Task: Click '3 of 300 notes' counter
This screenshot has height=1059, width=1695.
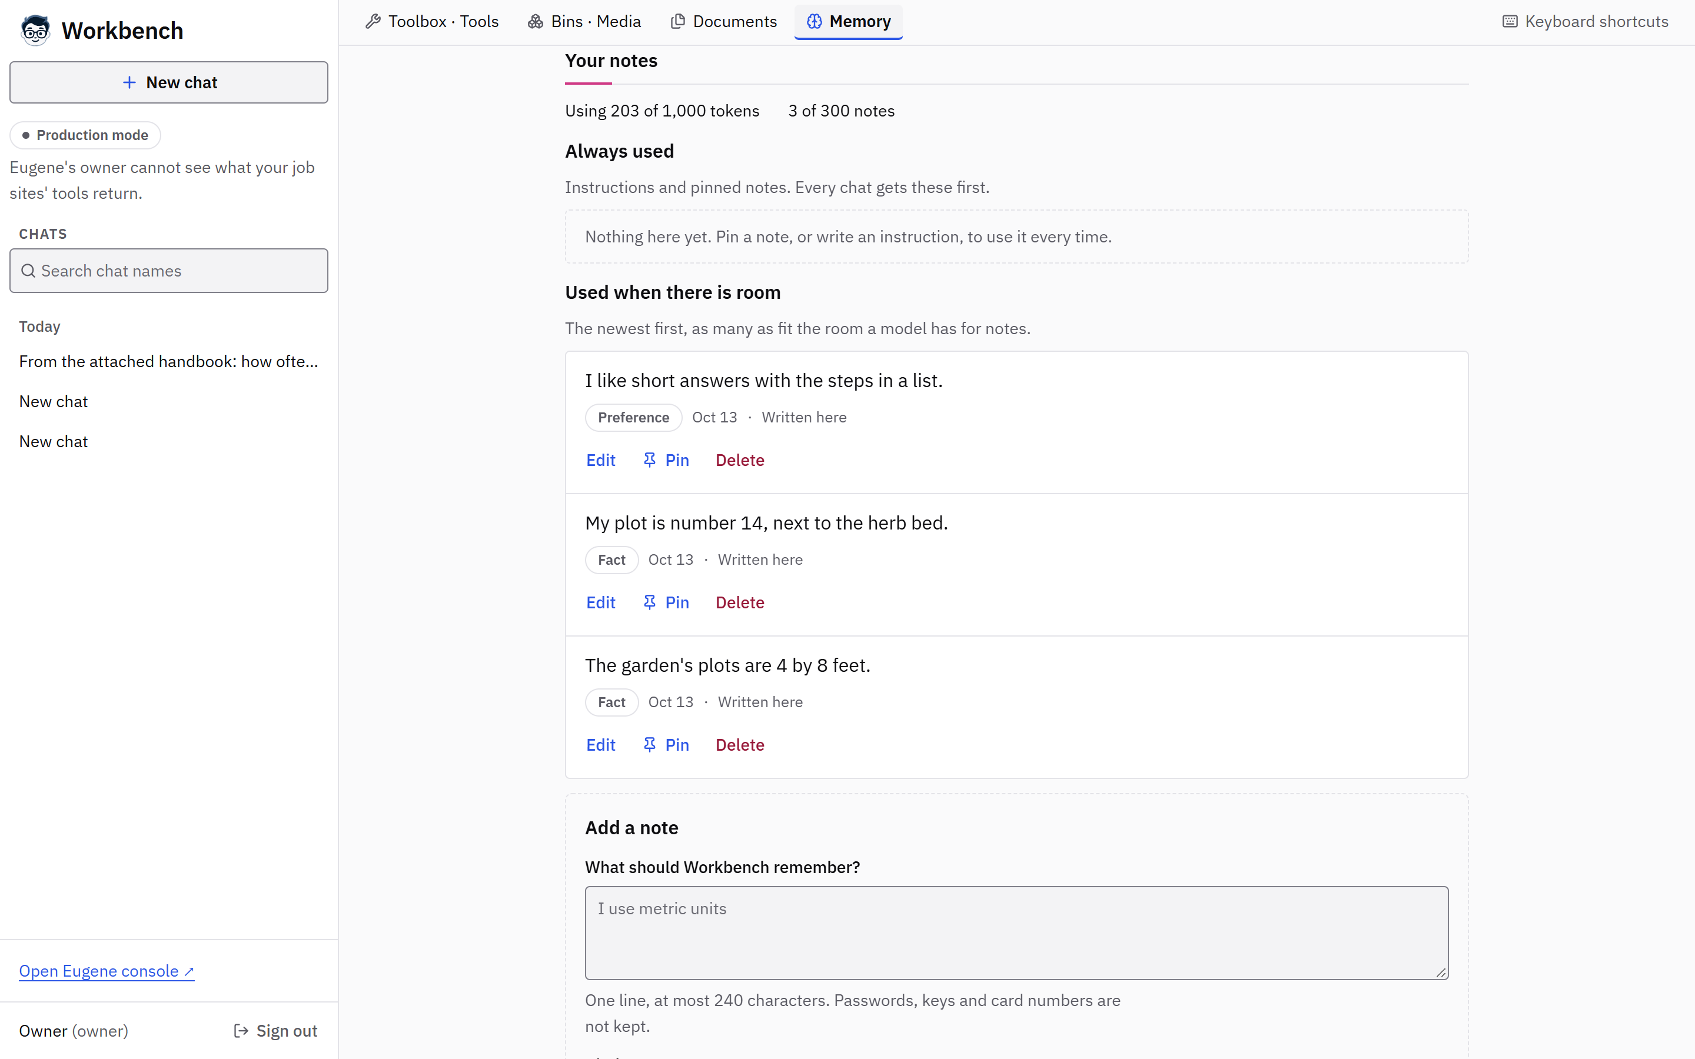Action: (841, 111)
